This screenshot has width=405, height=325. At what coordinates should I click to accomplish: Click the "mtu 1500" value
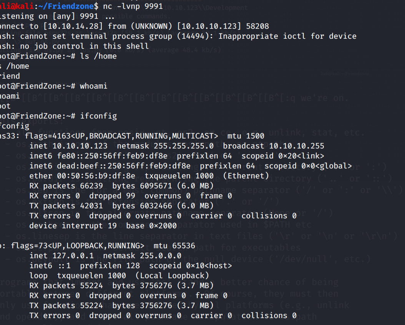(246, 136)
